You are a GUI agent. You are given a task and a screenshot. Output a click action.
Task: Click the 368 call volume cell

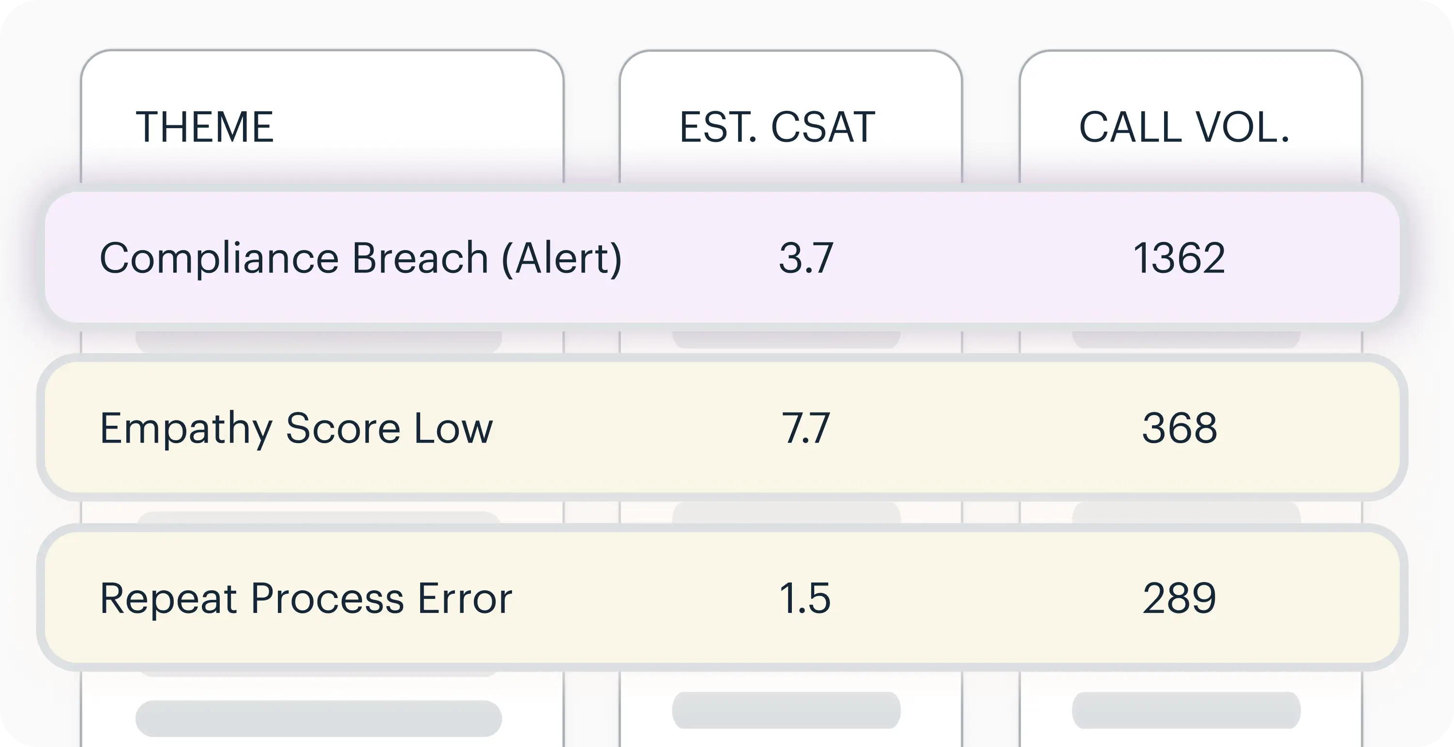pyautogui.click(x=1180, y=429)
